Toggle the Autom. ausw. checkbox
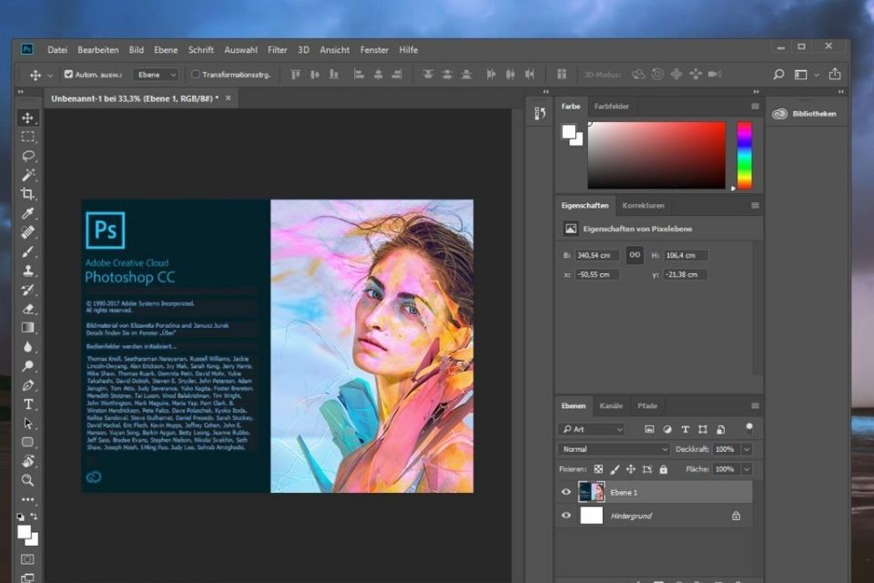 coord(68,74)
